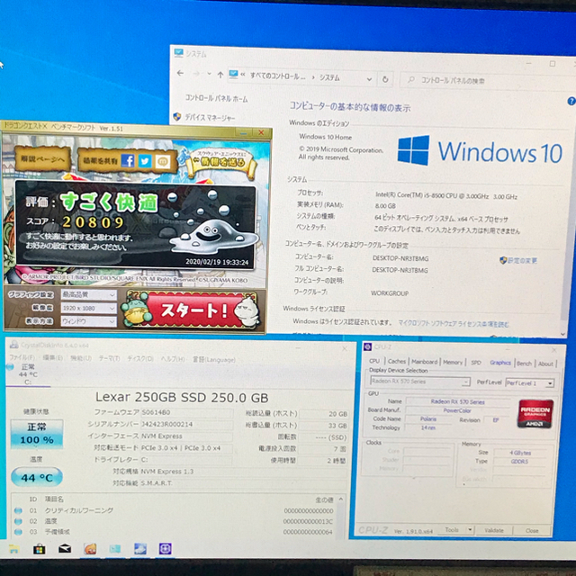Read the マイクロソフト ソフトウェア ライセンス条項 link
Screen dimensions: 576x576
click(454, 324)
